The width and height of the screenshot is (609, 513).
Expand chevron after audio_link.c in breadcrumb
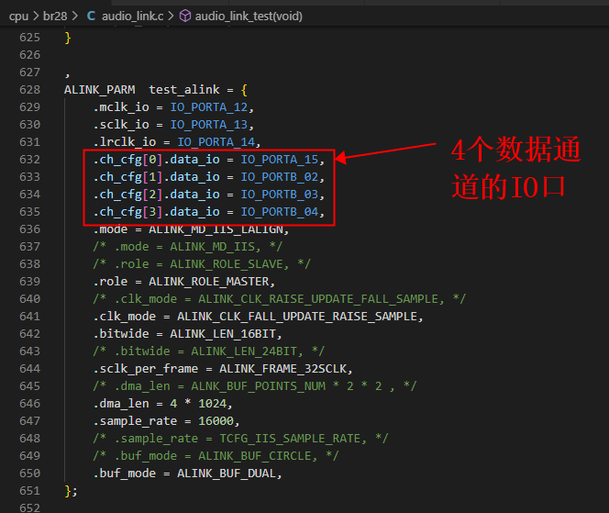[x=171, y=16]
